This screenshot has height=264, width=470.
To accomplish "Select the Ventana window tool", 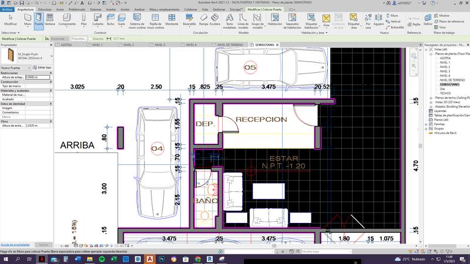I will click(50, 20).
